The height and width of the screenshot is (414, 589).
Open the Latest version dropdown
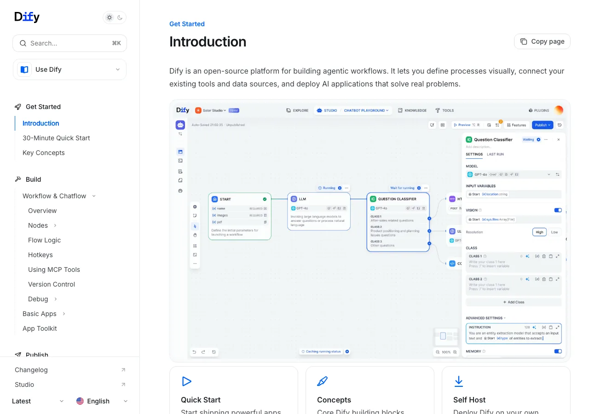point(38,401)
